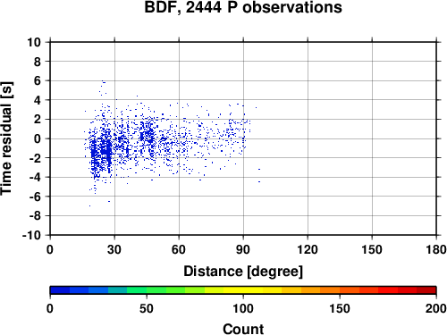Click the Distance axis tick label '180'
Viewport: 447px width, 335px height.
pyautogui.click(x=436, y=249)
